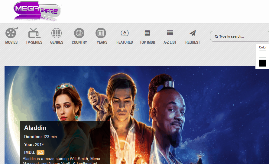Image resolution: width=269 pixels, height=164 pixels.
Task: Click the Year: 2019 text
Action: (34, 144)
